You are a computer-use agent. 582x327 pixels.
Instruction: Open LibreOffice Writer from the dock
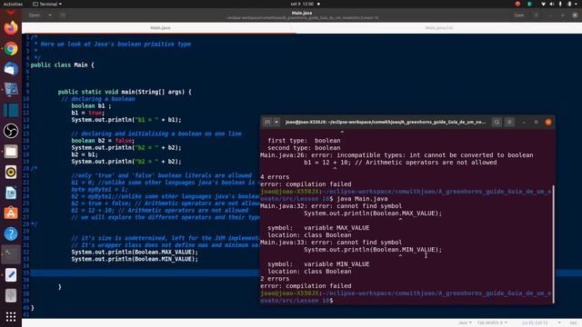tap(11, 193)
